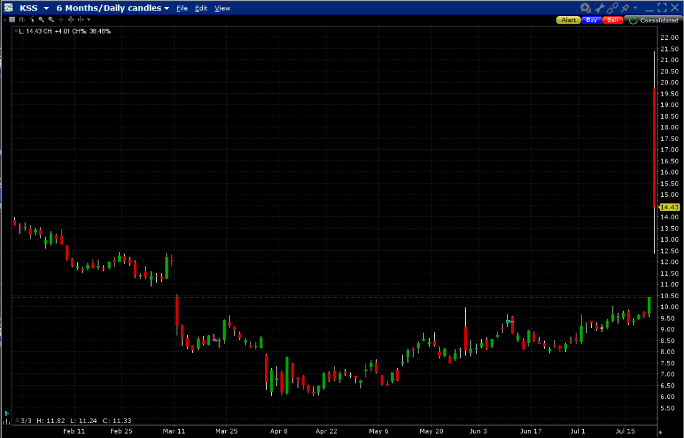
Task: Click the Apr 8 date label
Action: [279, 431]
